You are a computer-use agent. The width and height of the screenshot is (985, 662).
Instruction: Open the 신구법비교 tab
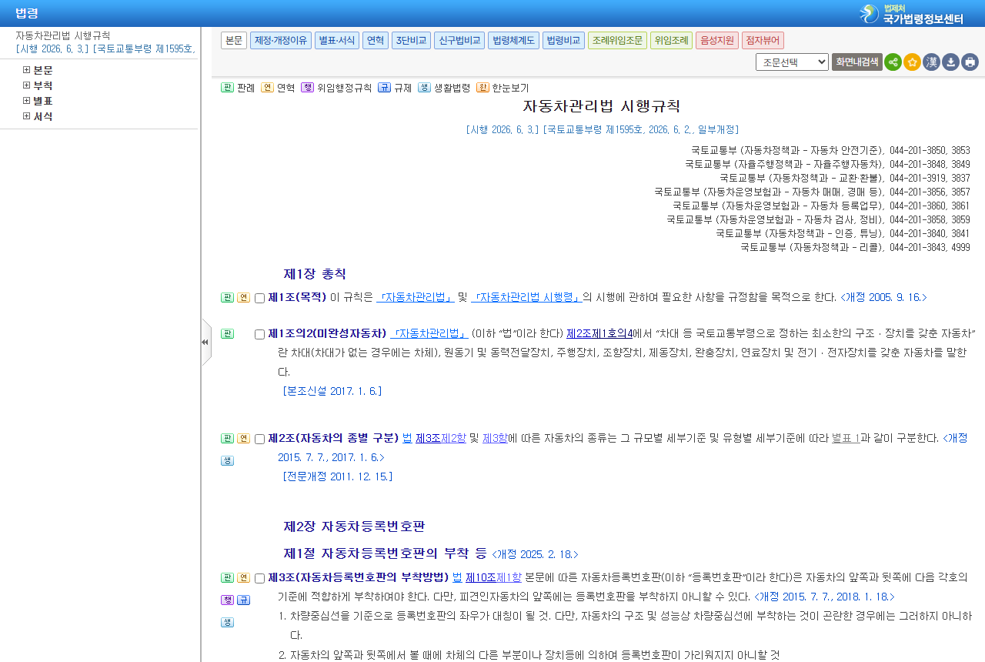tap(459, 41)
